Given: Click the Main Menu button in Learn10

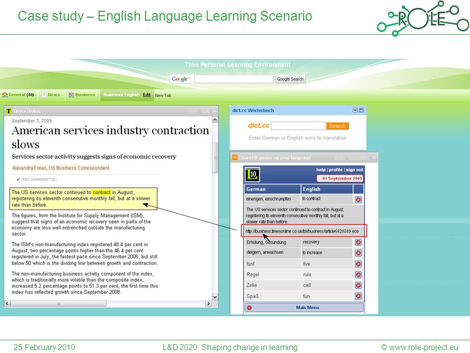Looking at the screenshot, I should click(x=304, y=308).
